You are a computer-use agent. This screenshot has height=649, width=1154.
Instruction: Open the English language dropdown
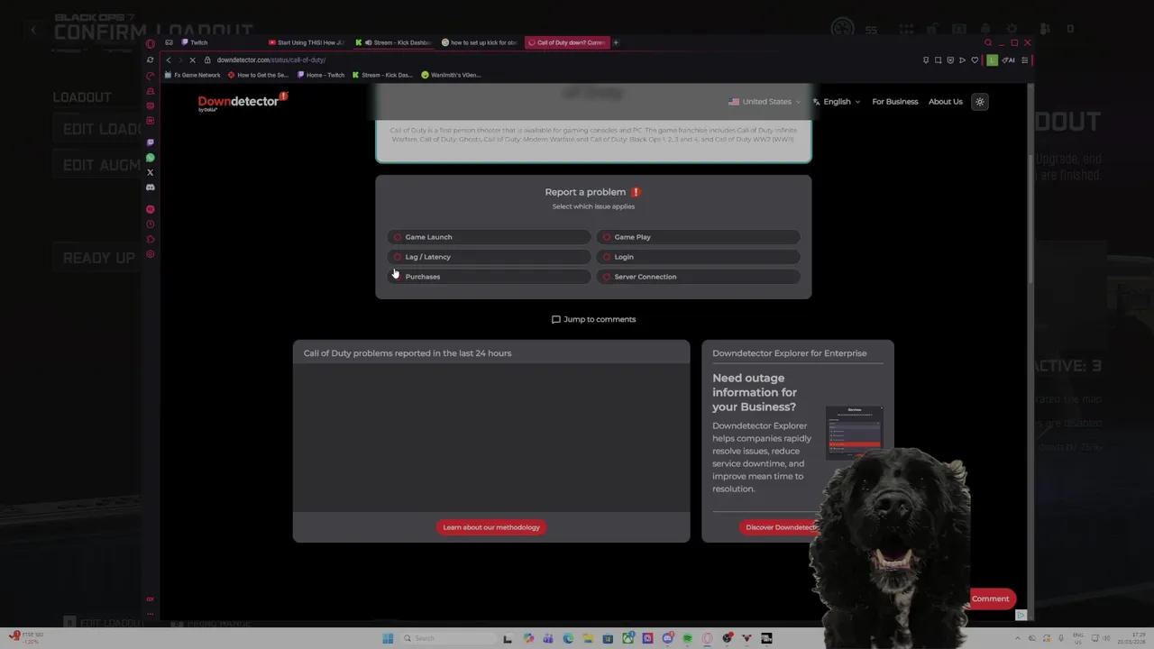click(x=837, y=102)
